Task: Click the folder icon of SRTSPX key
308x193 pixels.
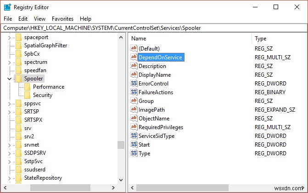Action: pos(19,120)
